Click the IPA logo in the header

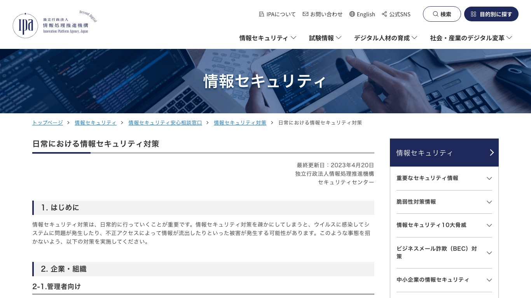(x=55, y=24)
